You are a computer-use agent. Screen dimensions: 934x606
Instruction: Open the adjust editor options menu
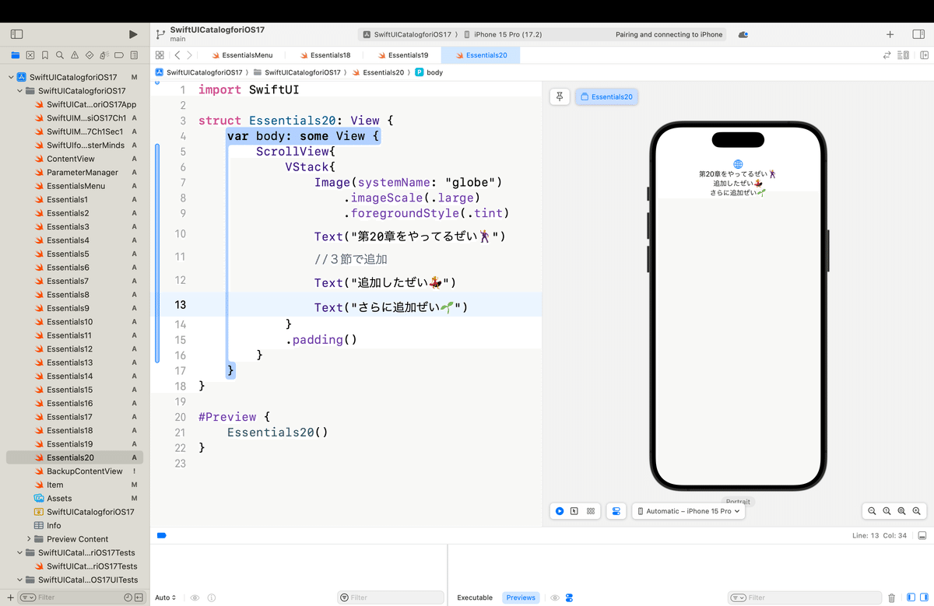coord(903,55)
